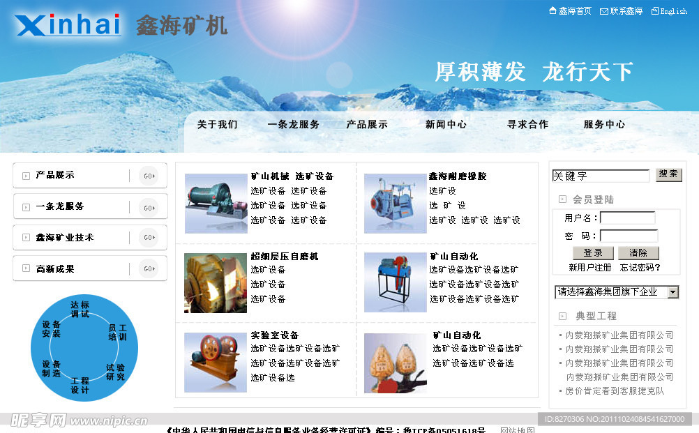Open the 实验室设备 jaw crusher thumbnail
Viewport: 699px width, 433px height.
pos(216,363)
